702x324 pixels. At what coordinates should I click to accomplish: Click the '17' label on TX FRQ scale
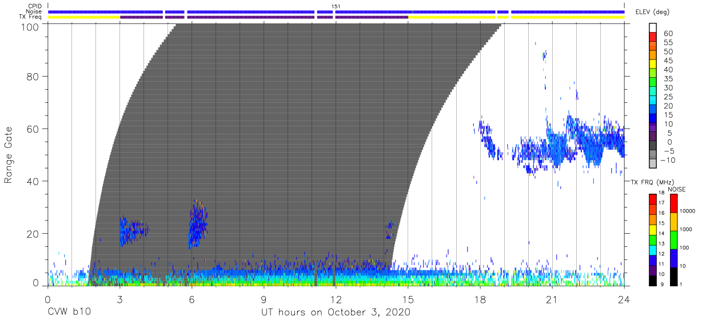[x=661, y=203]
